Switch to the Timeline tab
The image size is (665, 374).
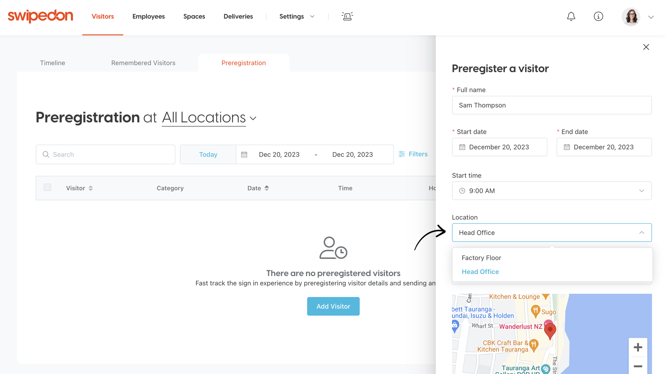(x=52, y=63)
